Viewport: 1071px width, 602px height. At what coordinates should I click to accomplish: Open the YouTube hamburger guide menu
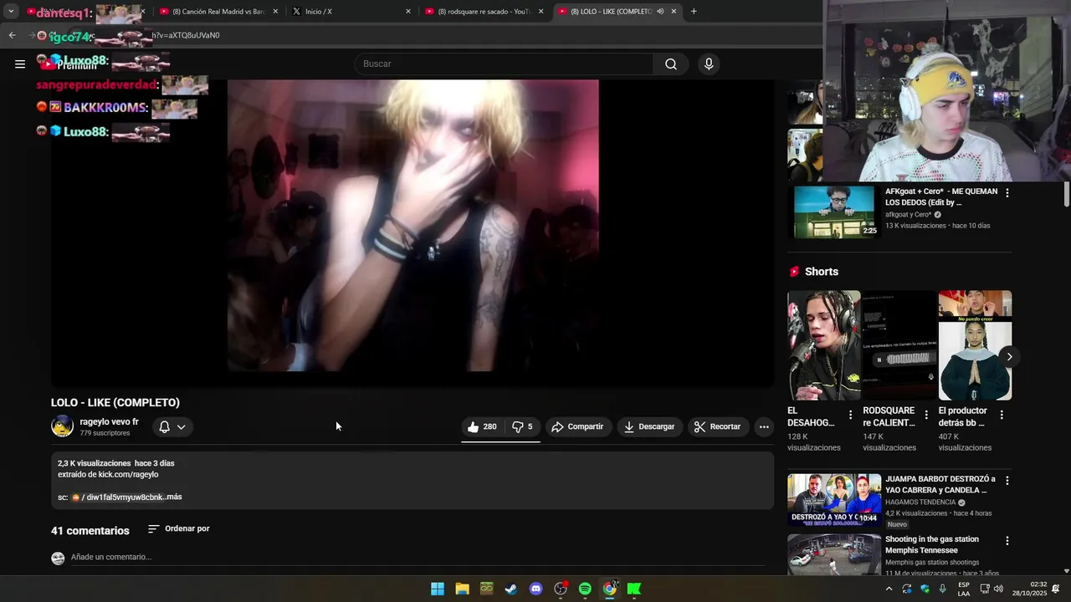coord(20,64)
